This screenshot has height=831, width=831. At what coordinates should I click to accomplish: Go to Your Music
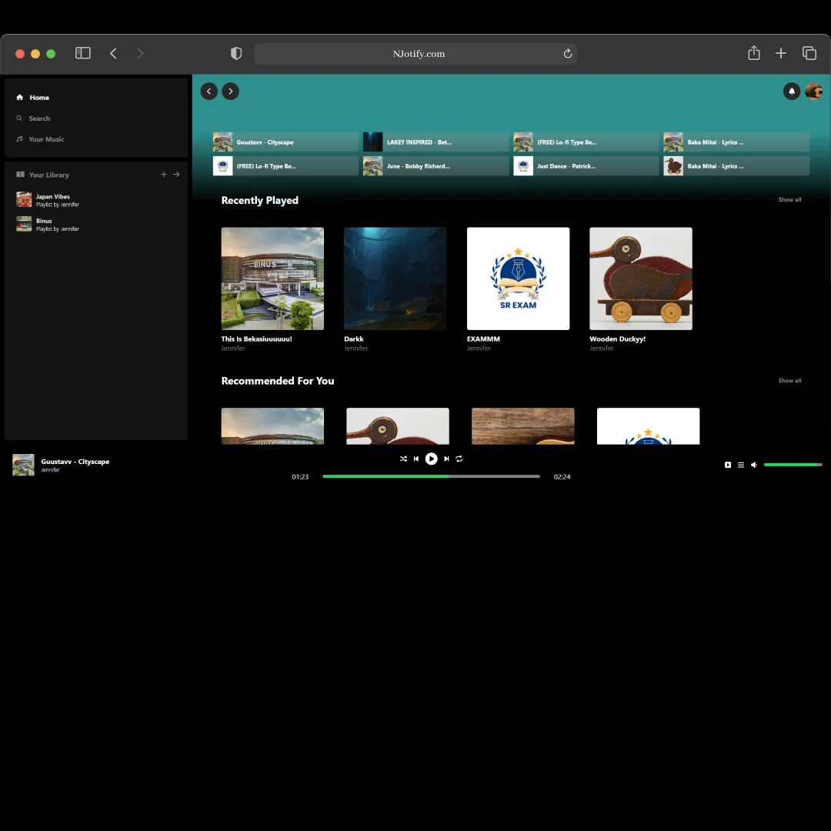(40, 138)
